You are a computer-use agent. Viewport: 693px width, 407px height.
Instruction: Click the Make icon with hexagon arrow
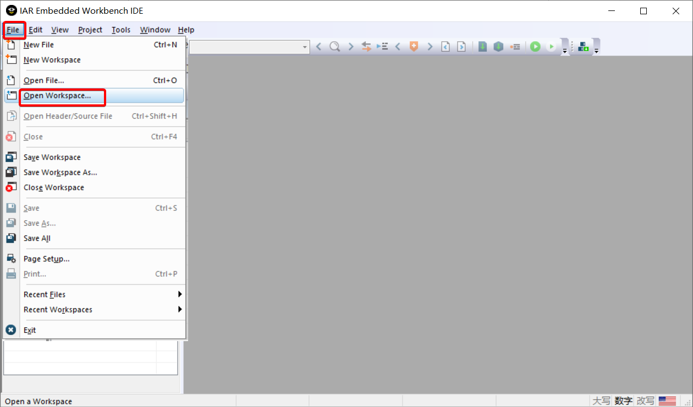(x=498, y=47)
